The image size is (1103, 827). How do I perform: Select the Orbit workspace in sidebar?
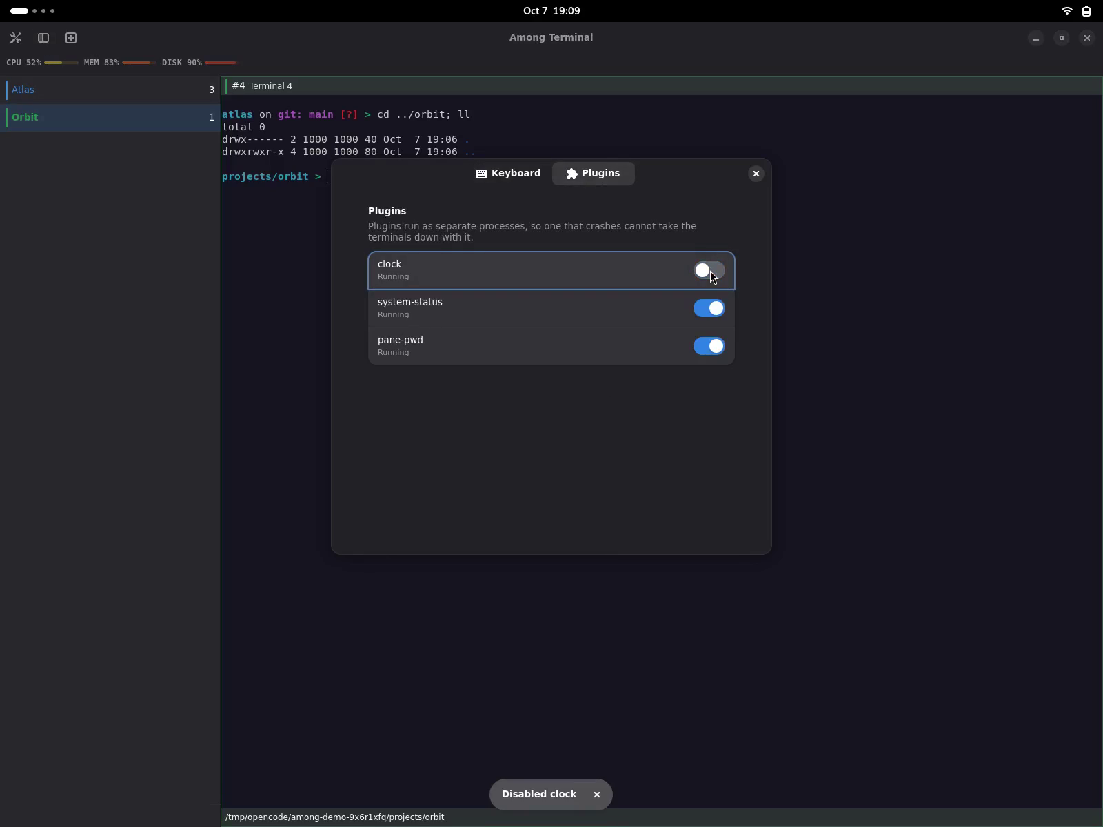110,117
